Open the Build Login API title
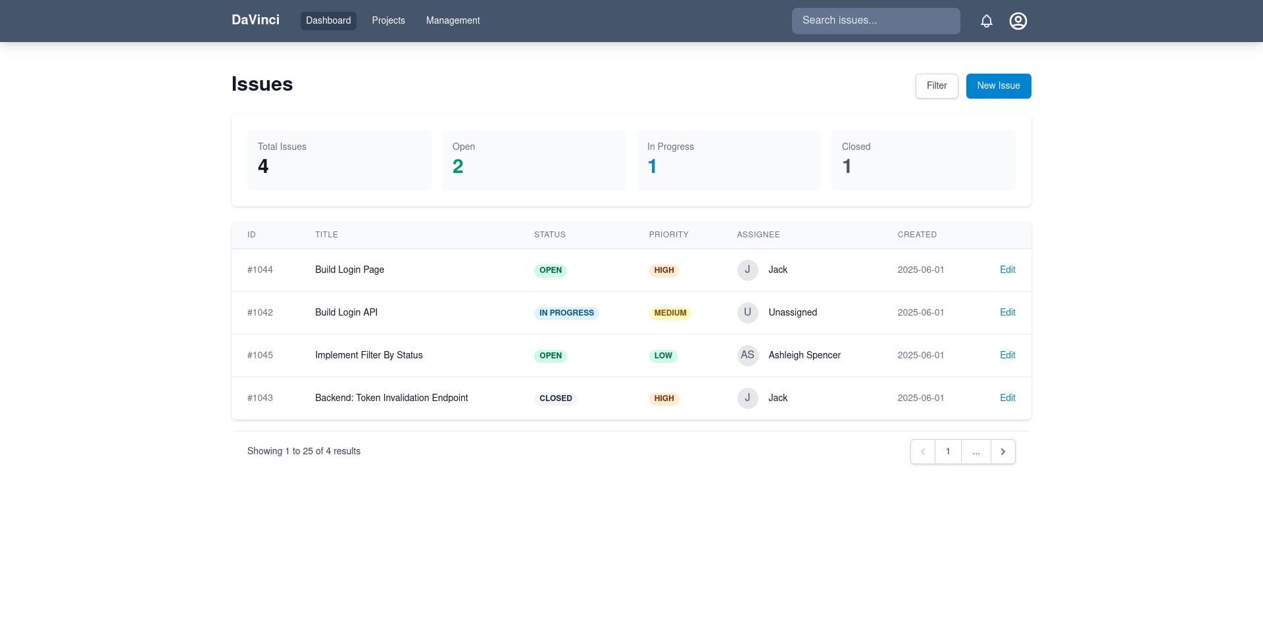 [346, 313]
